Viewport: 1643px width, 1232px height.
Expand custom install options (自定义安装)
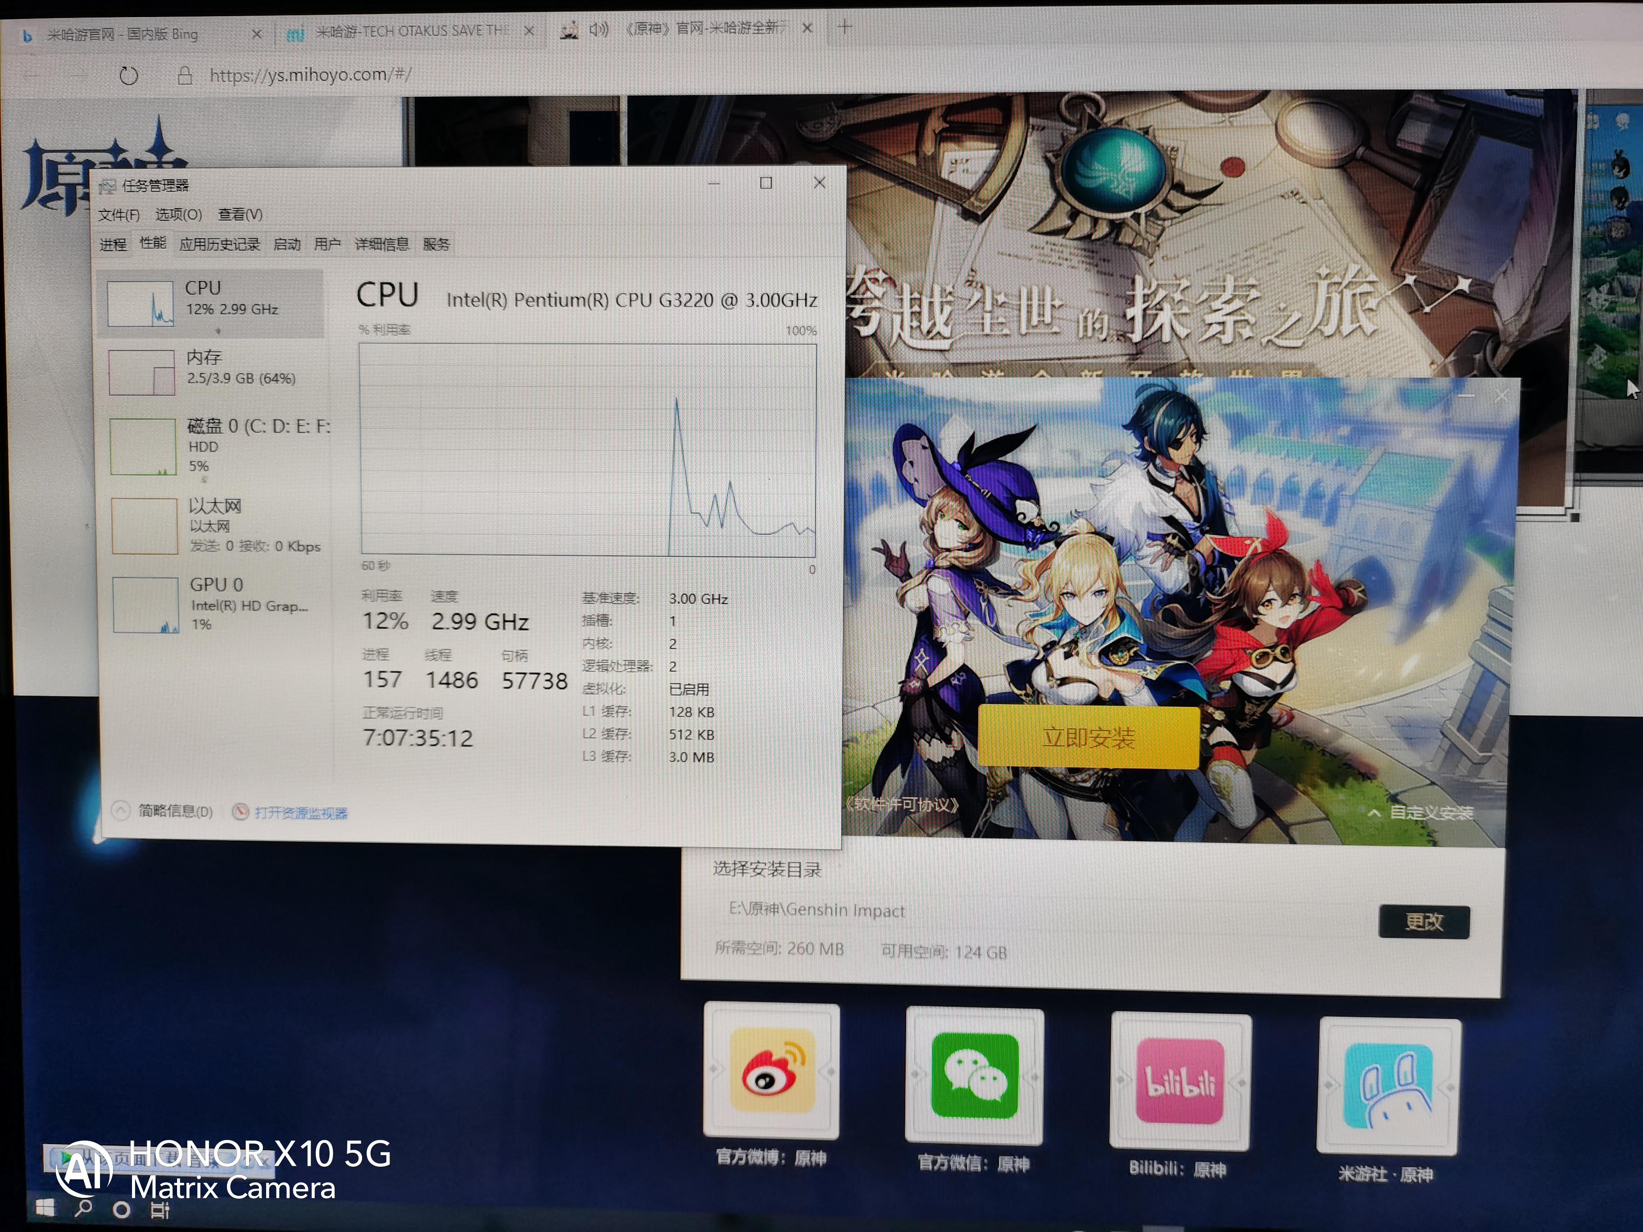pos(1421,812)
